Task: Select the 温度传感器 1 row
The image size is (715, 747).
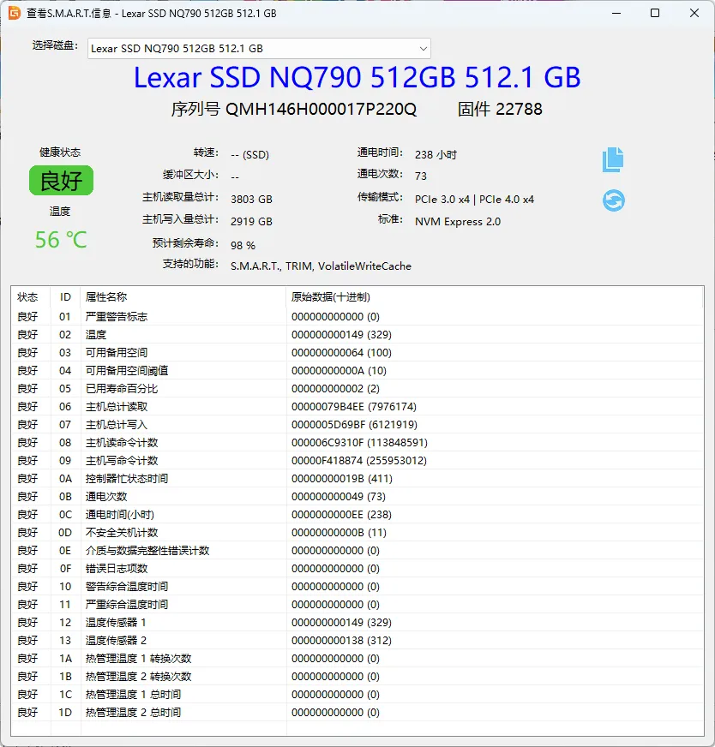Action: (x=357, y=623)
